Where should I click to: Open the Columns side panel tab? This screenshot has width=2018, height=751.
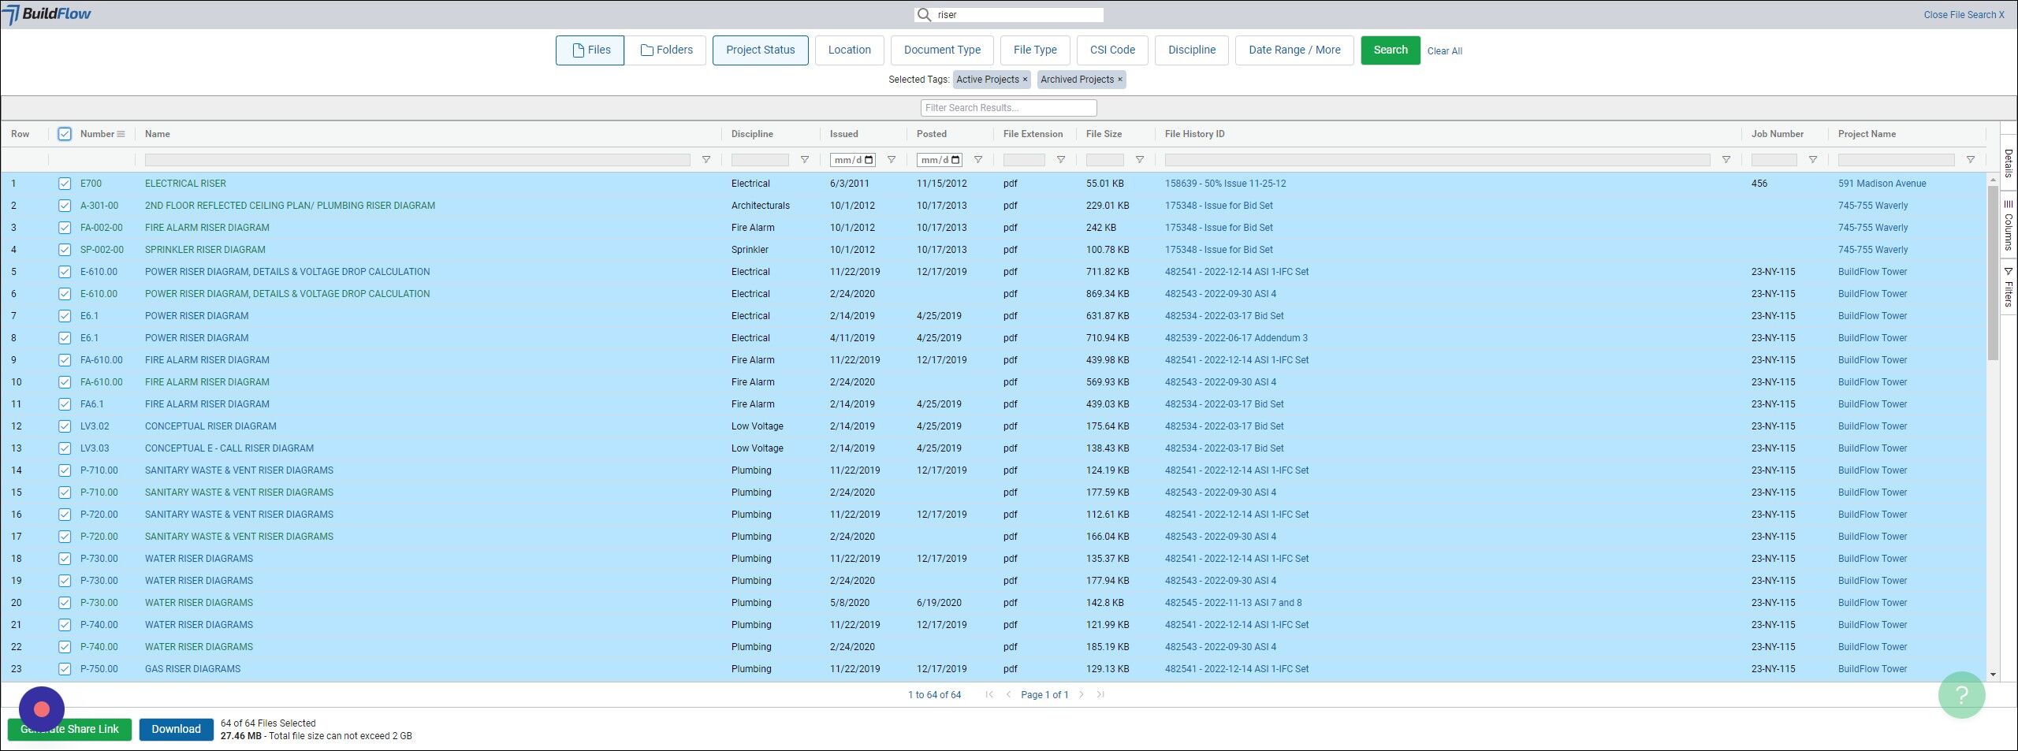pyautogui.click(x=2008, y=225)
